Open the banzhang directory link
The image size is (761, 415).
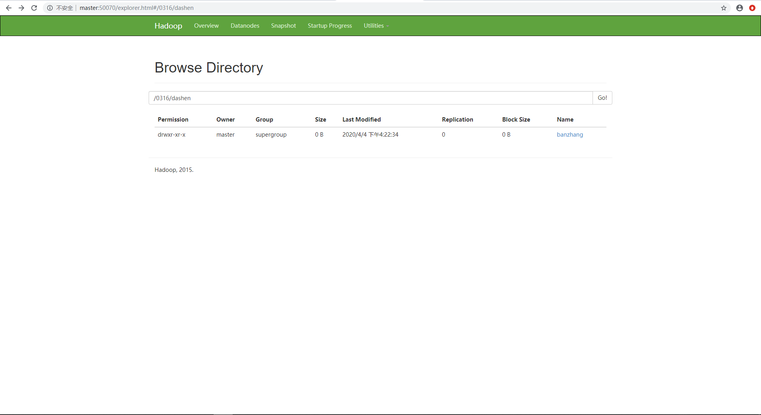pyautogui.click(x=570, y=135)
